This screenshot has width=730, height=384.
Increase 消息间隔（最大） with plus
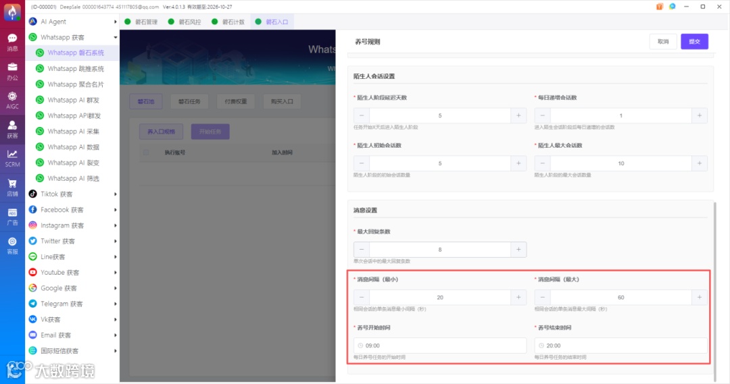pyautogui.click(x=700, y=298)
